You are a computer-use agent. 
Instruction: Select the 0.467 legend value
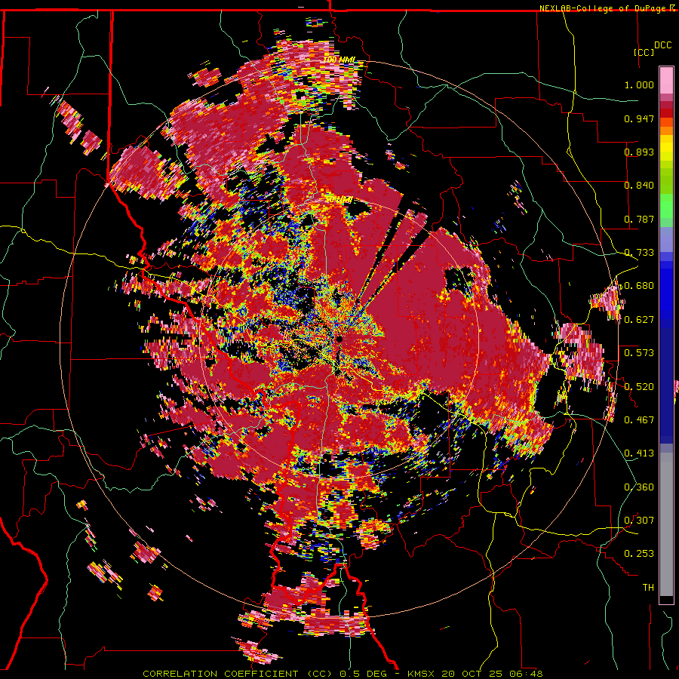(639, 420)
